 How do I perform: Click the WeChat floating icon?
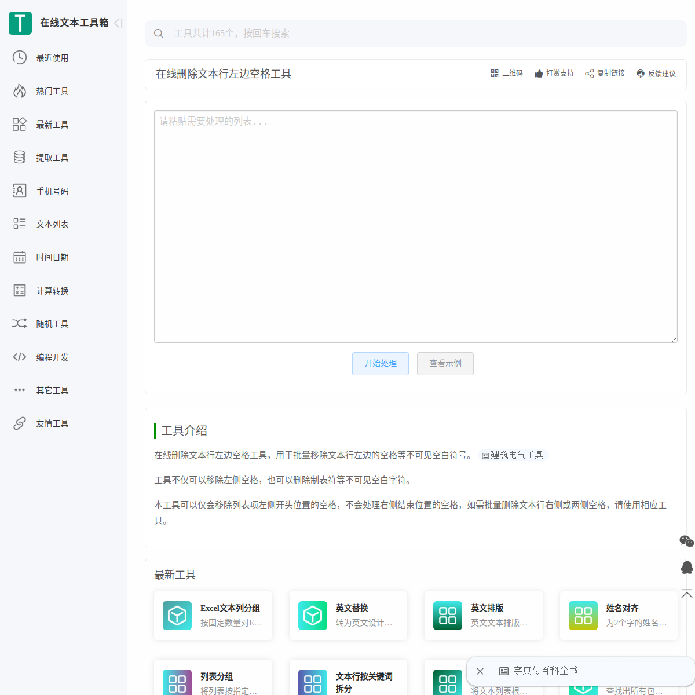[x=687, y=541]
